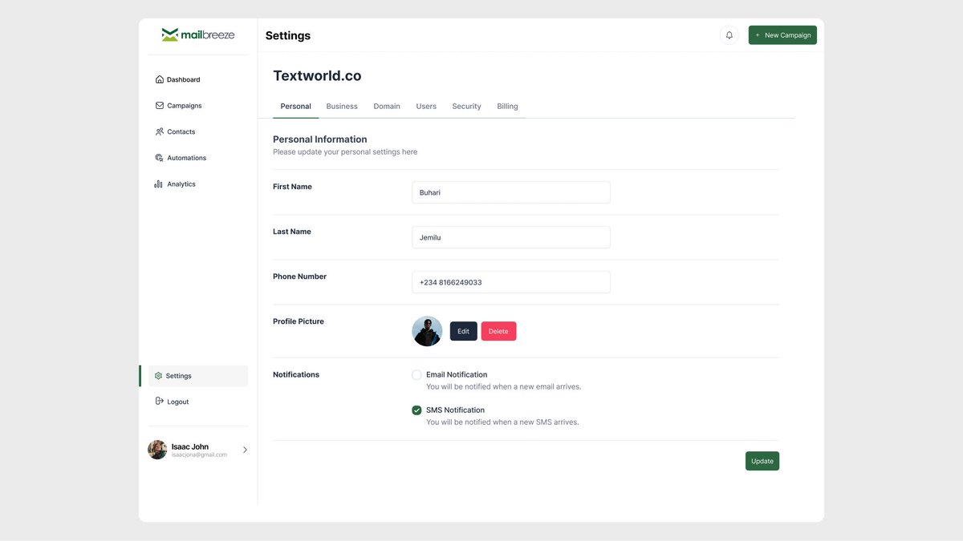Click the profile picture thumbnail

[427, 331]
